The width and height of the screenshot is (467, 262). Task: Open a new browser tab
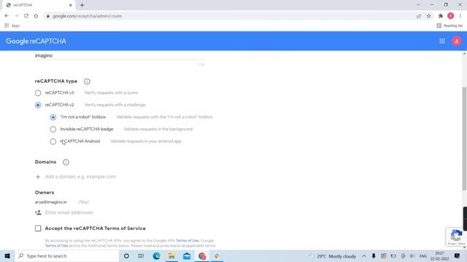pyautogui.click(x=82, y=5)
